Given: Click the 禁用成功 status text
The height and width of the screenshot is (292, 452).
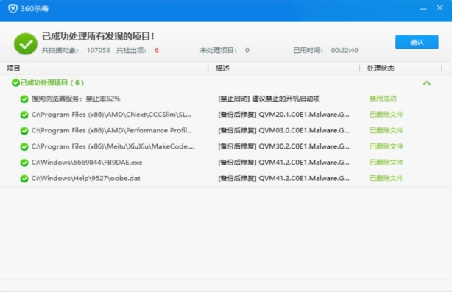Looking at the screenshot, I should coord(383,99).
